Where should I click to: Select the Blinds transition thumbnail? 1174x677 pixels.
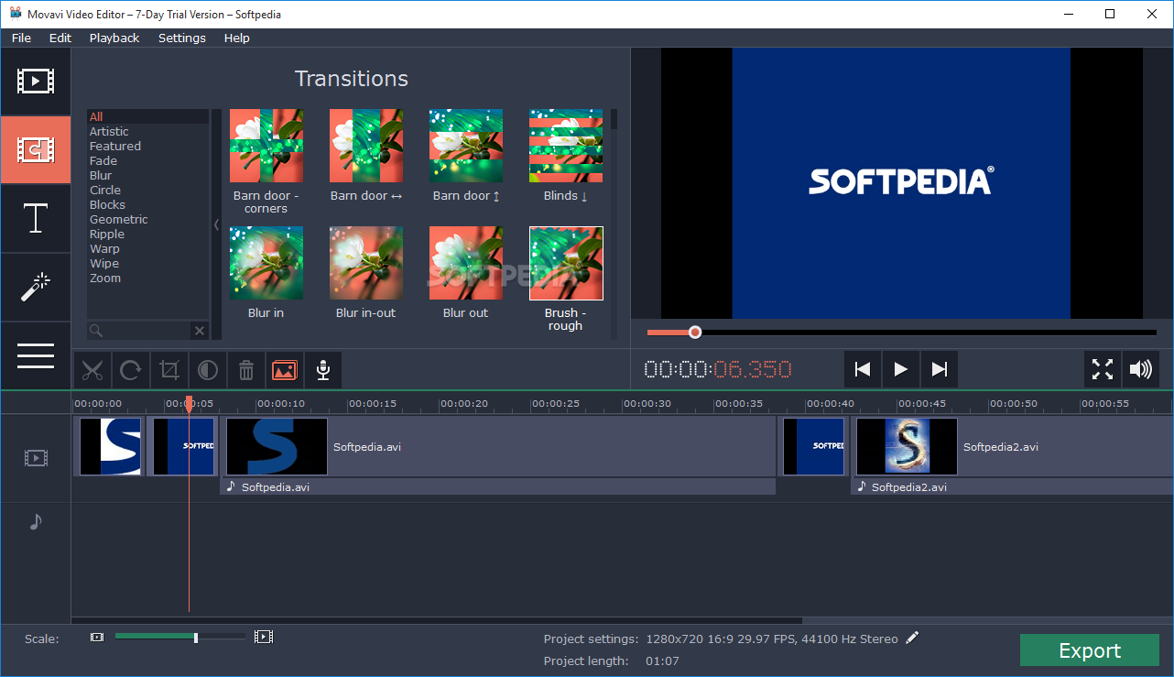click(566, 146)
